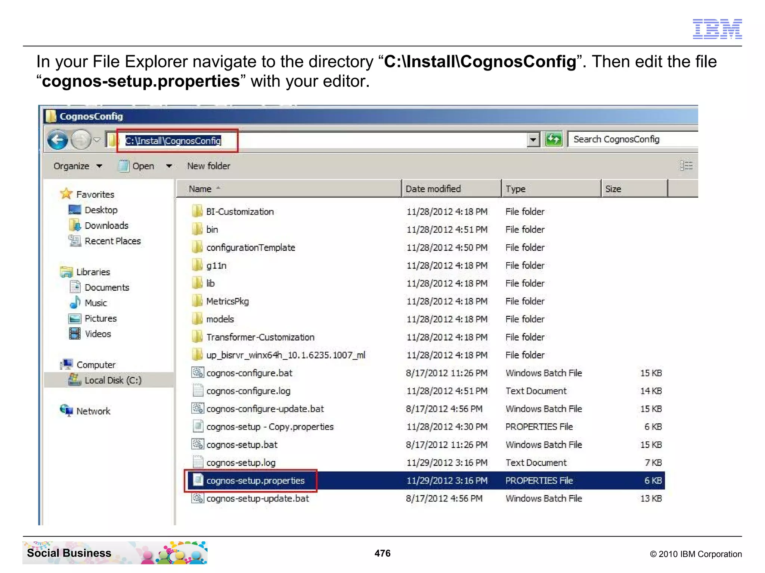Select the Transformer-Customization folder
The width and height of the screenshot is (765, 573).
click(x=260, y=337)
